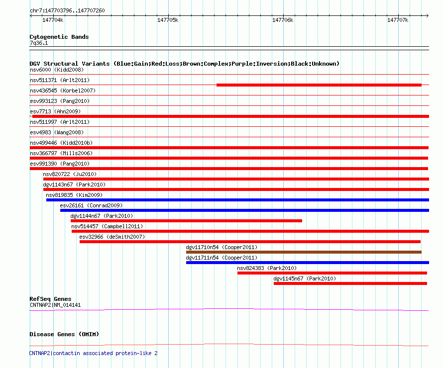Click the nsv824383 red bar

332,273
